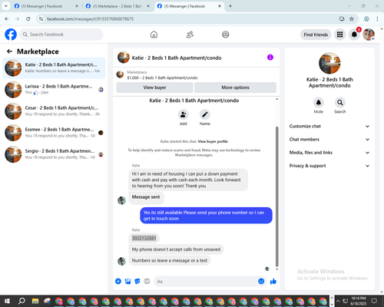Image resolution: width=384 pixels, height=307 pixels.
Task: Open the Windows notification center icon
Action: [374, 301]
